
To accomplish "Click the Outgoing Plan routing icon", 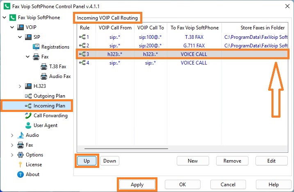I will (28, 96).
